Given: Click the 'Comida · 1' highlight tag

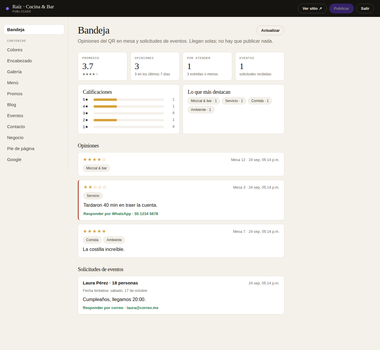Looking at the screenshot, I should click(x=260, y=101).
